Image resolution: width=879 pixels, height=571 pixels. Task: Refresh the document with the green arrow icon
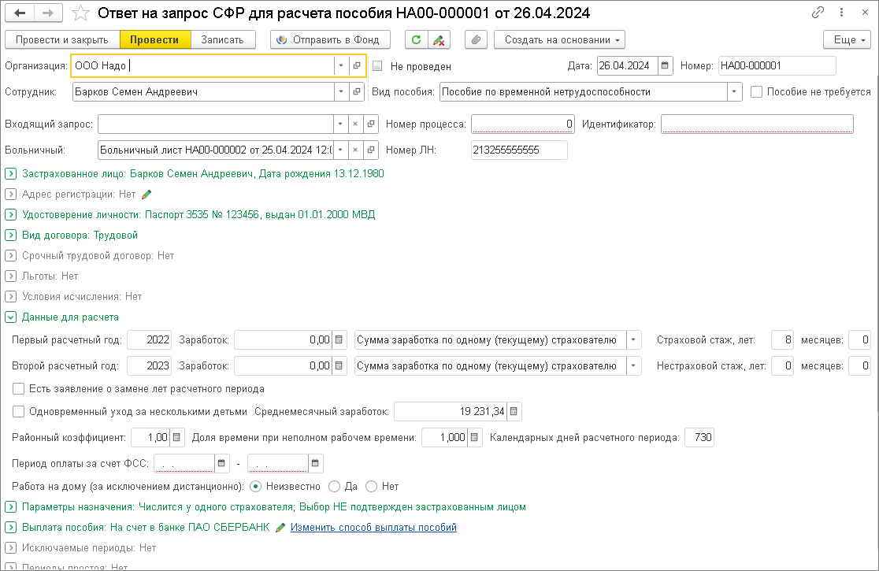click(x=416, y=40)
